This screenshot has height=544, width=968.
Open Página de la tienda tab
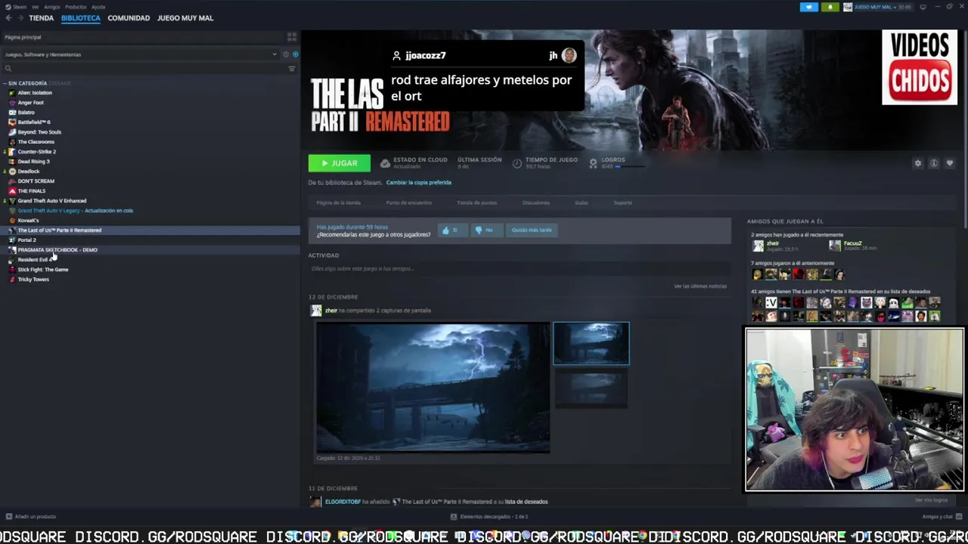point(338,202)
